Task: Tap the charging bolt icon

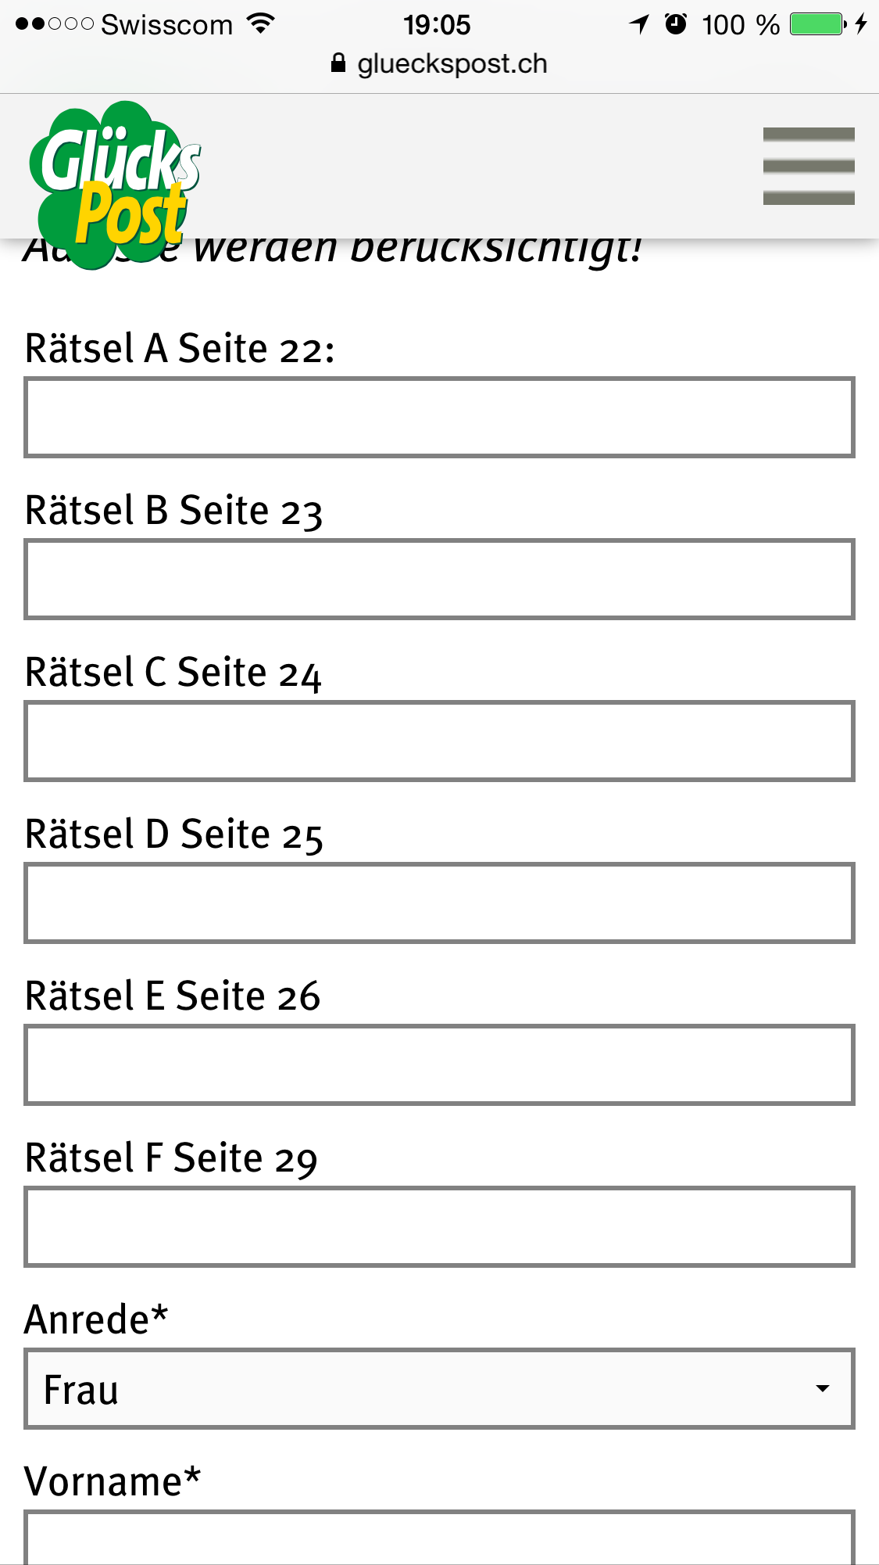Action: [861, 24]
